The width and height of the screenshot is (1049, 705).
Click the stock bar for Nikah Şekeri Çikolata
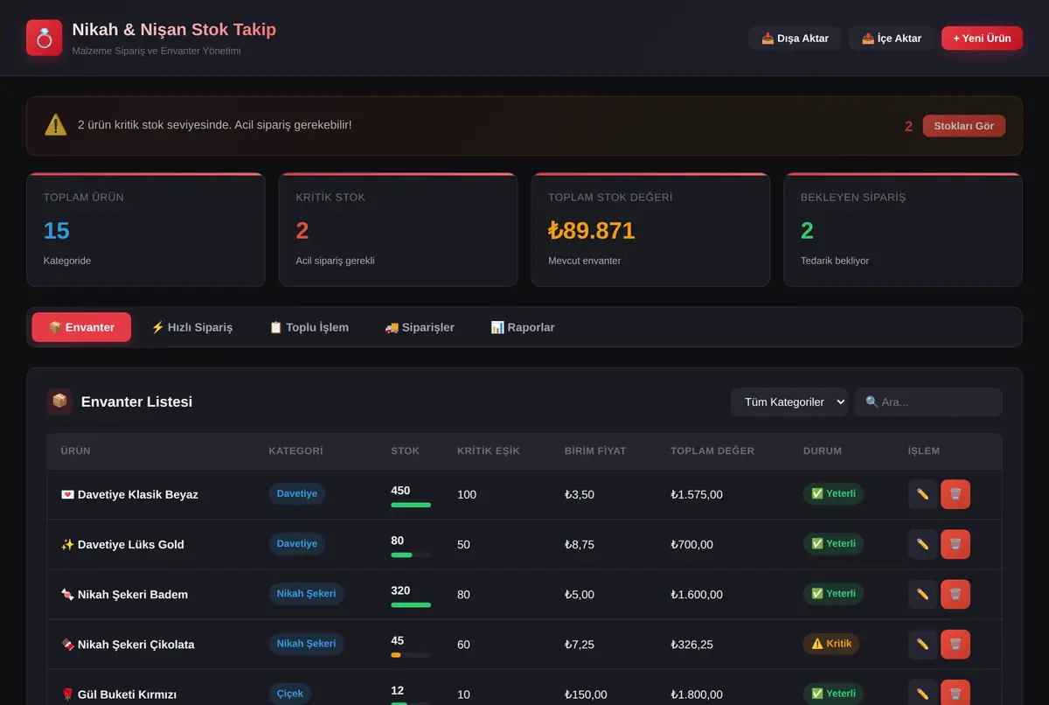(x=411, y=654)
